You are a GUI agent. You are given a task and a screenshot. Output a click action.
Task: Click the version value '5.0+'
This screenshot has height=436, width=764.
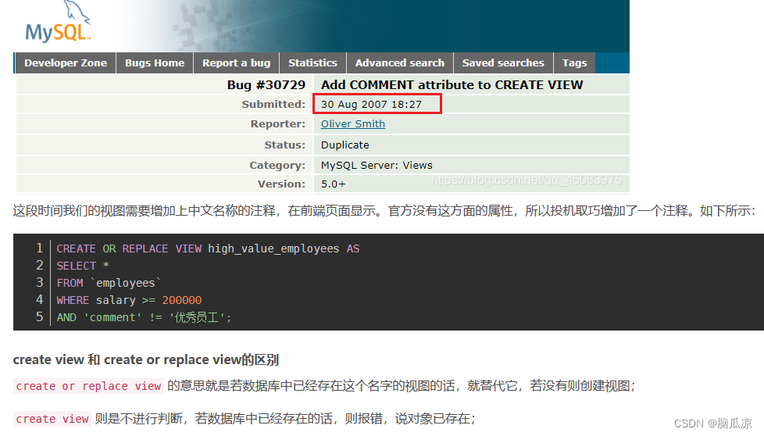tap(334, 184)
